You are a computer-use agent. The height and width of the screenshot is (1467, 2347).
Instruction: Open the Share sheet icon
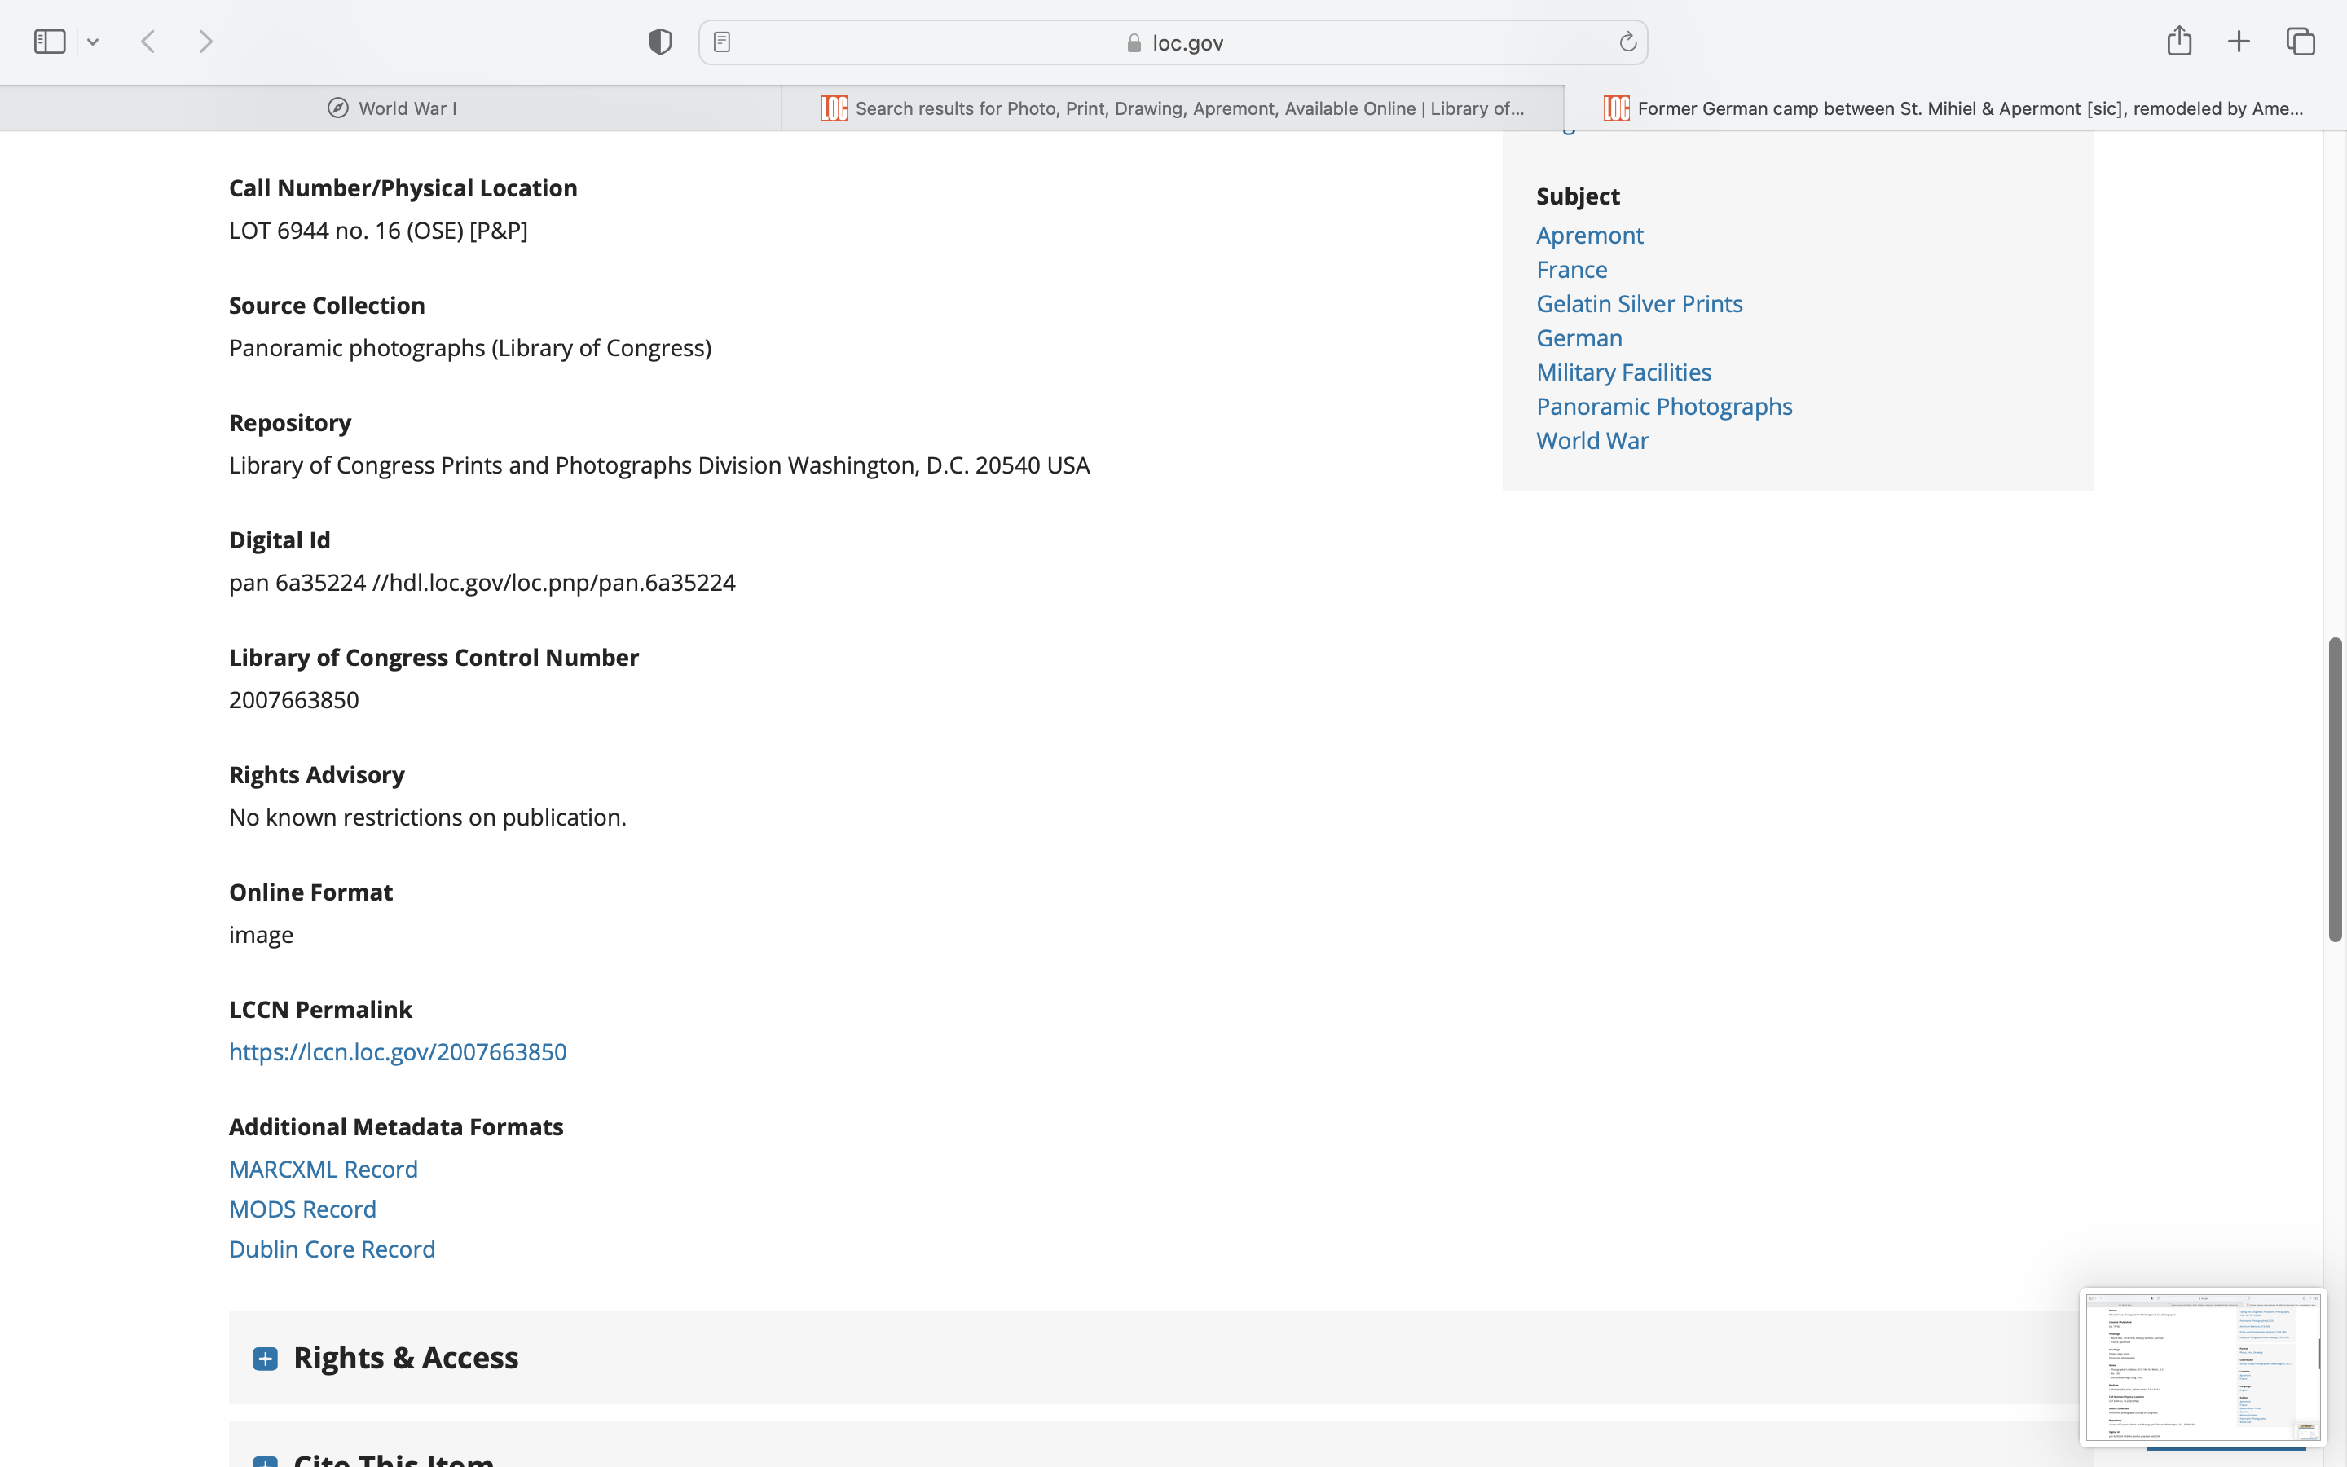click(2178, 41)
